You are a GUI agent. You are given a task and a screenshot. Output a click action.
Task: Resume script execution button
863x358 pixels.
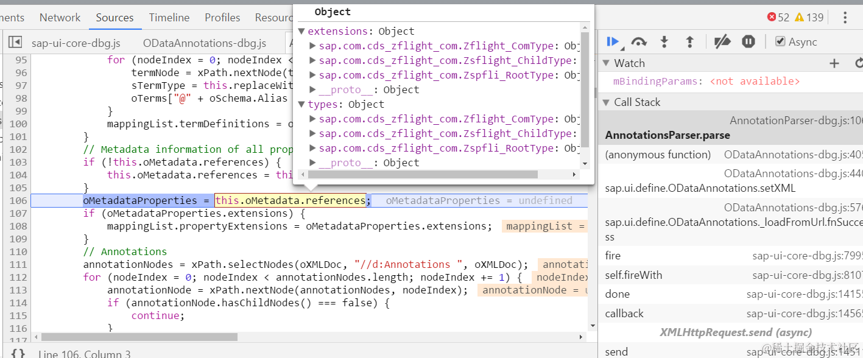click(613, 42)
